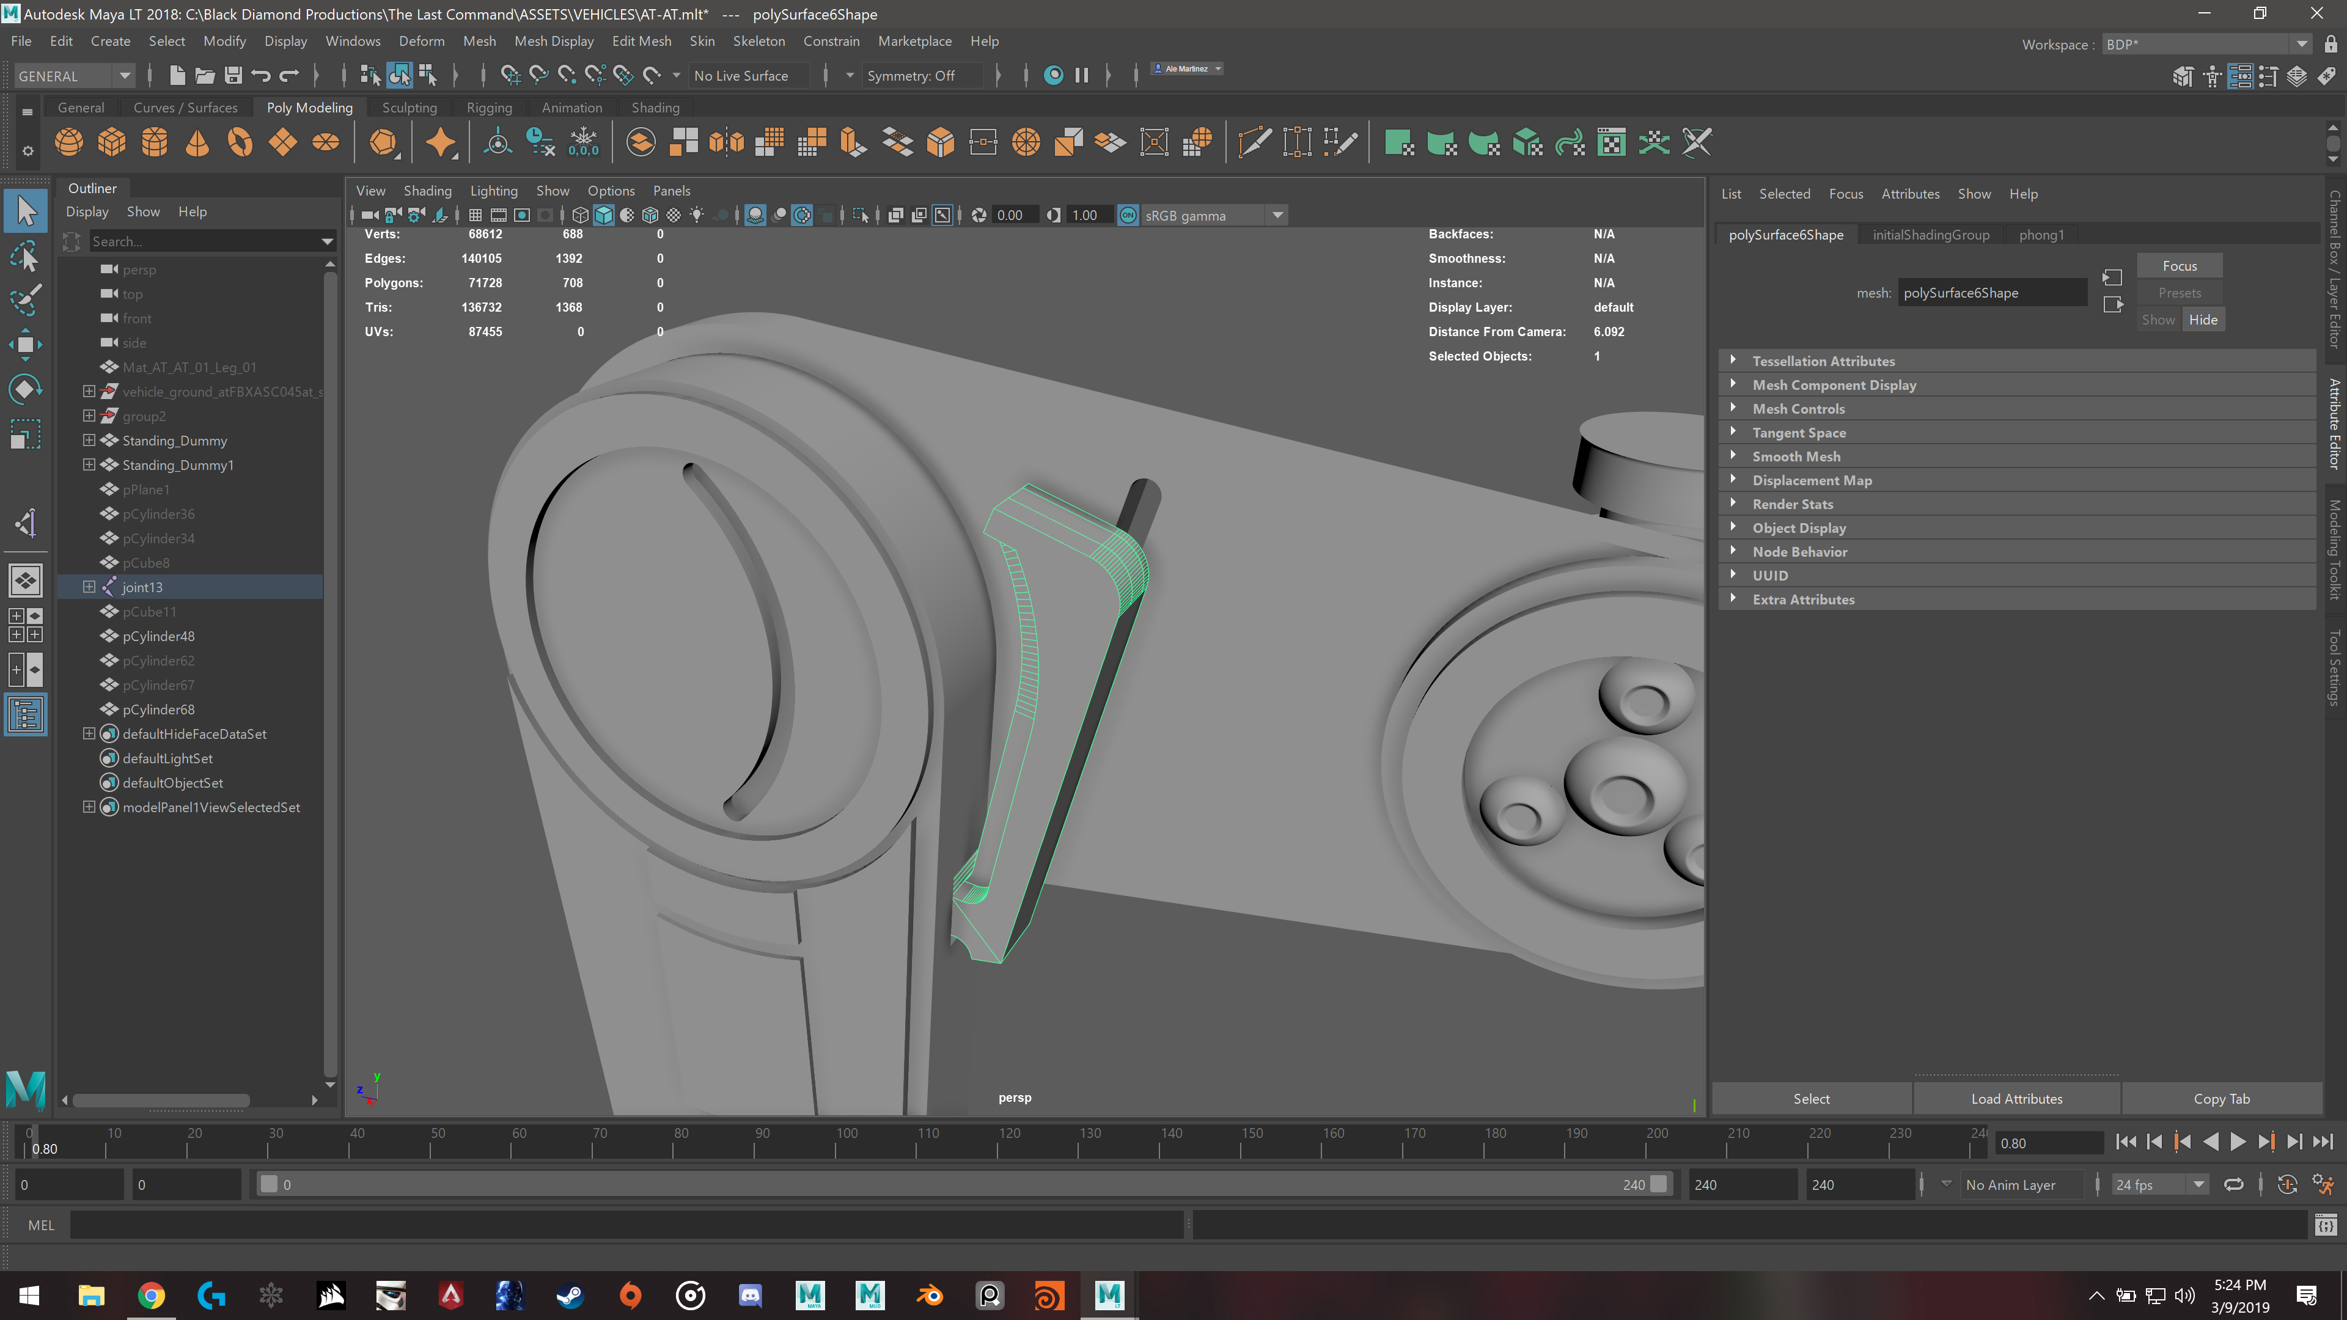Click the Select button in Attribute Editor
Viewport: 2347px width, 1320px height.
[1811, 1099]
